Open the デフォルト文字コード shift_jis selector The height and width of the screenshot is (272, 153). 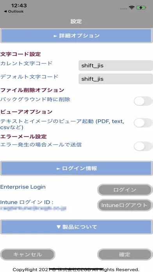point(116,79)
